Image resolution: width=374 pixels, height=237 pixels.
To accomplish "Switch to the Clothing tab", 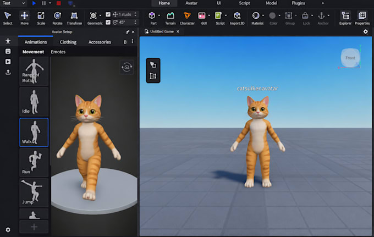I will pos(68,42).
